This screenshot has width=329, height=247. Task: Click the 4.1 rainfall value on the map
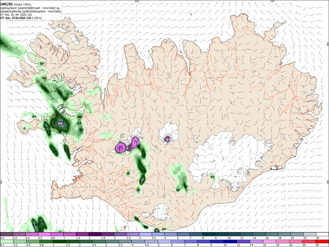(47, 127)
